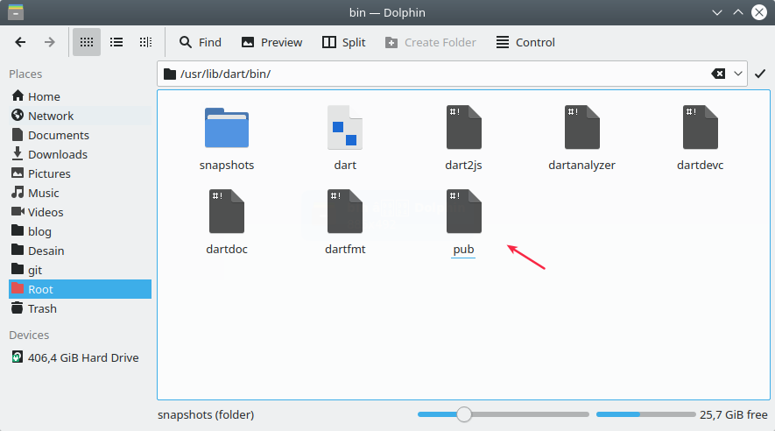
Task: Open Downloads in the Places panel
Action: (58, 154)
